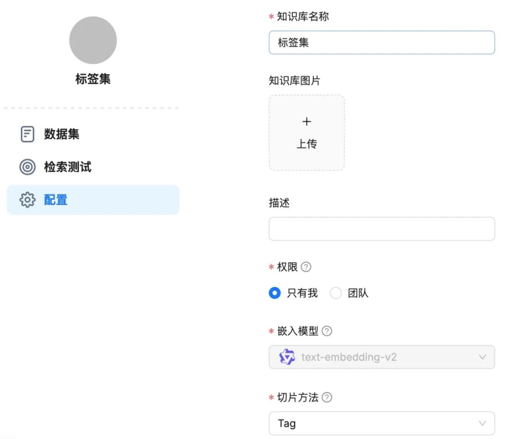Open the 权限 help question mark

306,267
